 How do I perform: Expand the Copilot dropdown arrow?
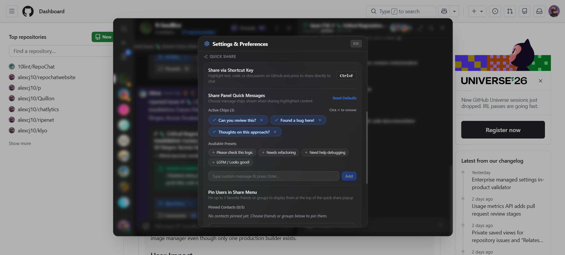pos(454,11)
